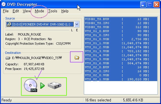Minimize the DVD Decrypter window
161x104 pixels.
pyautogui.click(x=143, y=5)
